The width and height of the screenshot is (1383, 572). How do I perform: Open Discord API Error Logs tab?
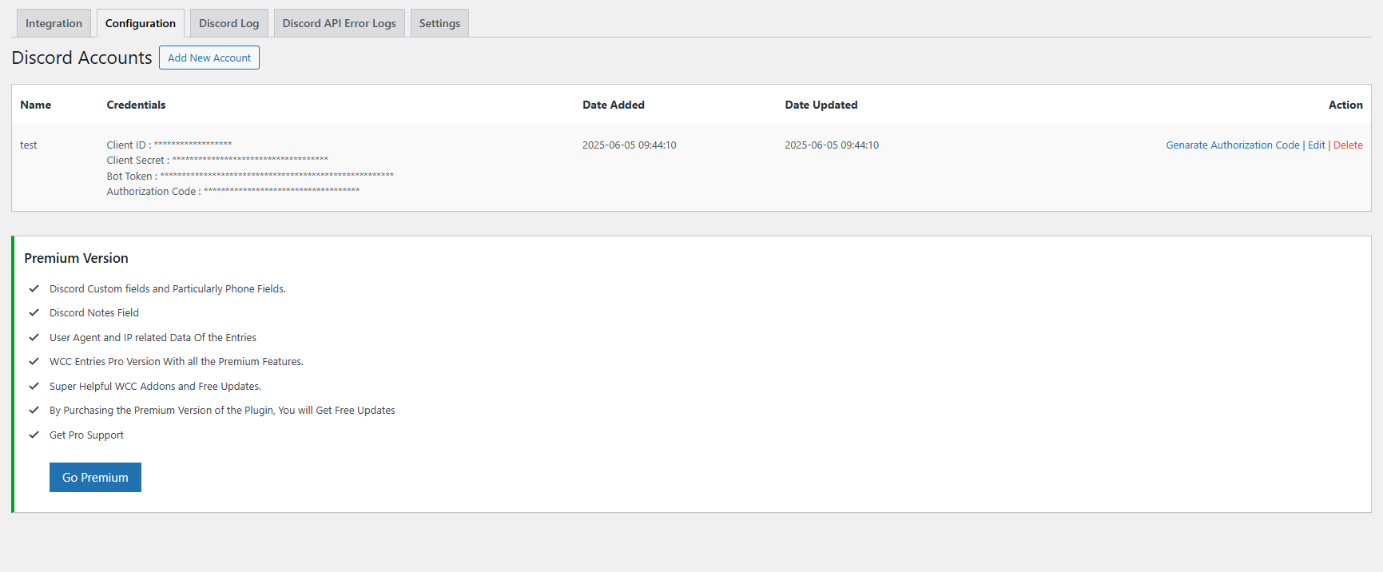tap(339, 23)
